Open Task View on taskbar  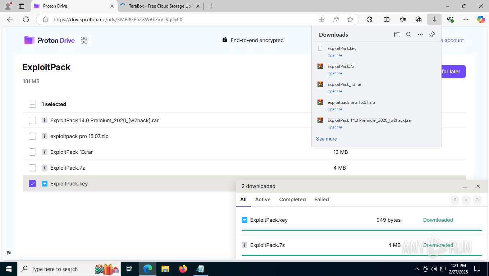pyautogui.click(x=129, y=269)
